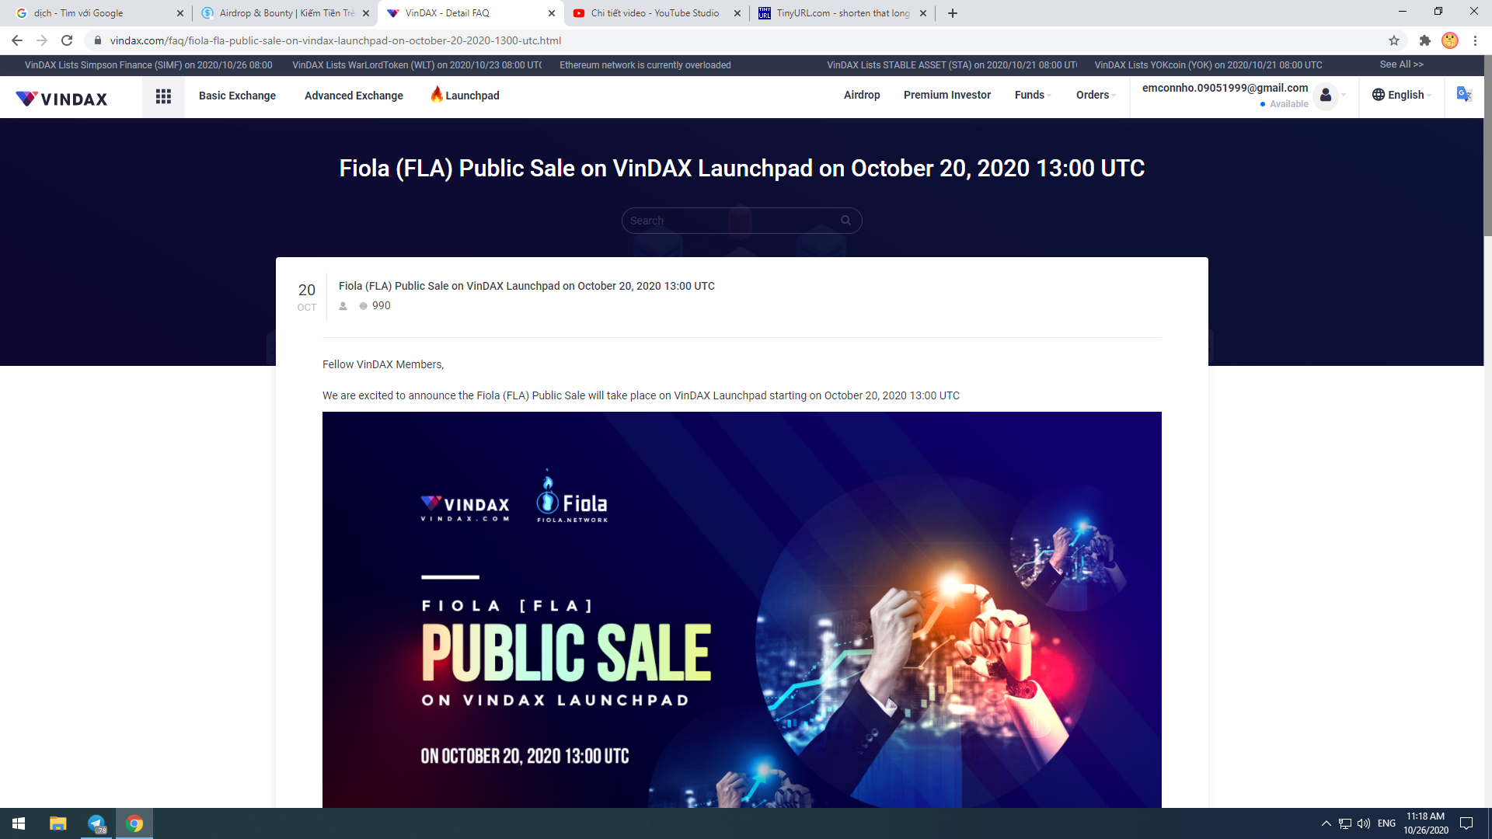Viewport: 1492px width, 839px height.
Task: Open the Chrome extensions puzzle icon
Action: 1424,40
